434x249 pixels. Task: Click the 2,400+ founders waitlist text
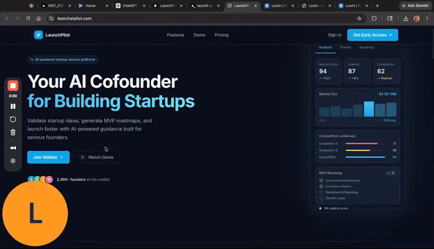[83, 180]
